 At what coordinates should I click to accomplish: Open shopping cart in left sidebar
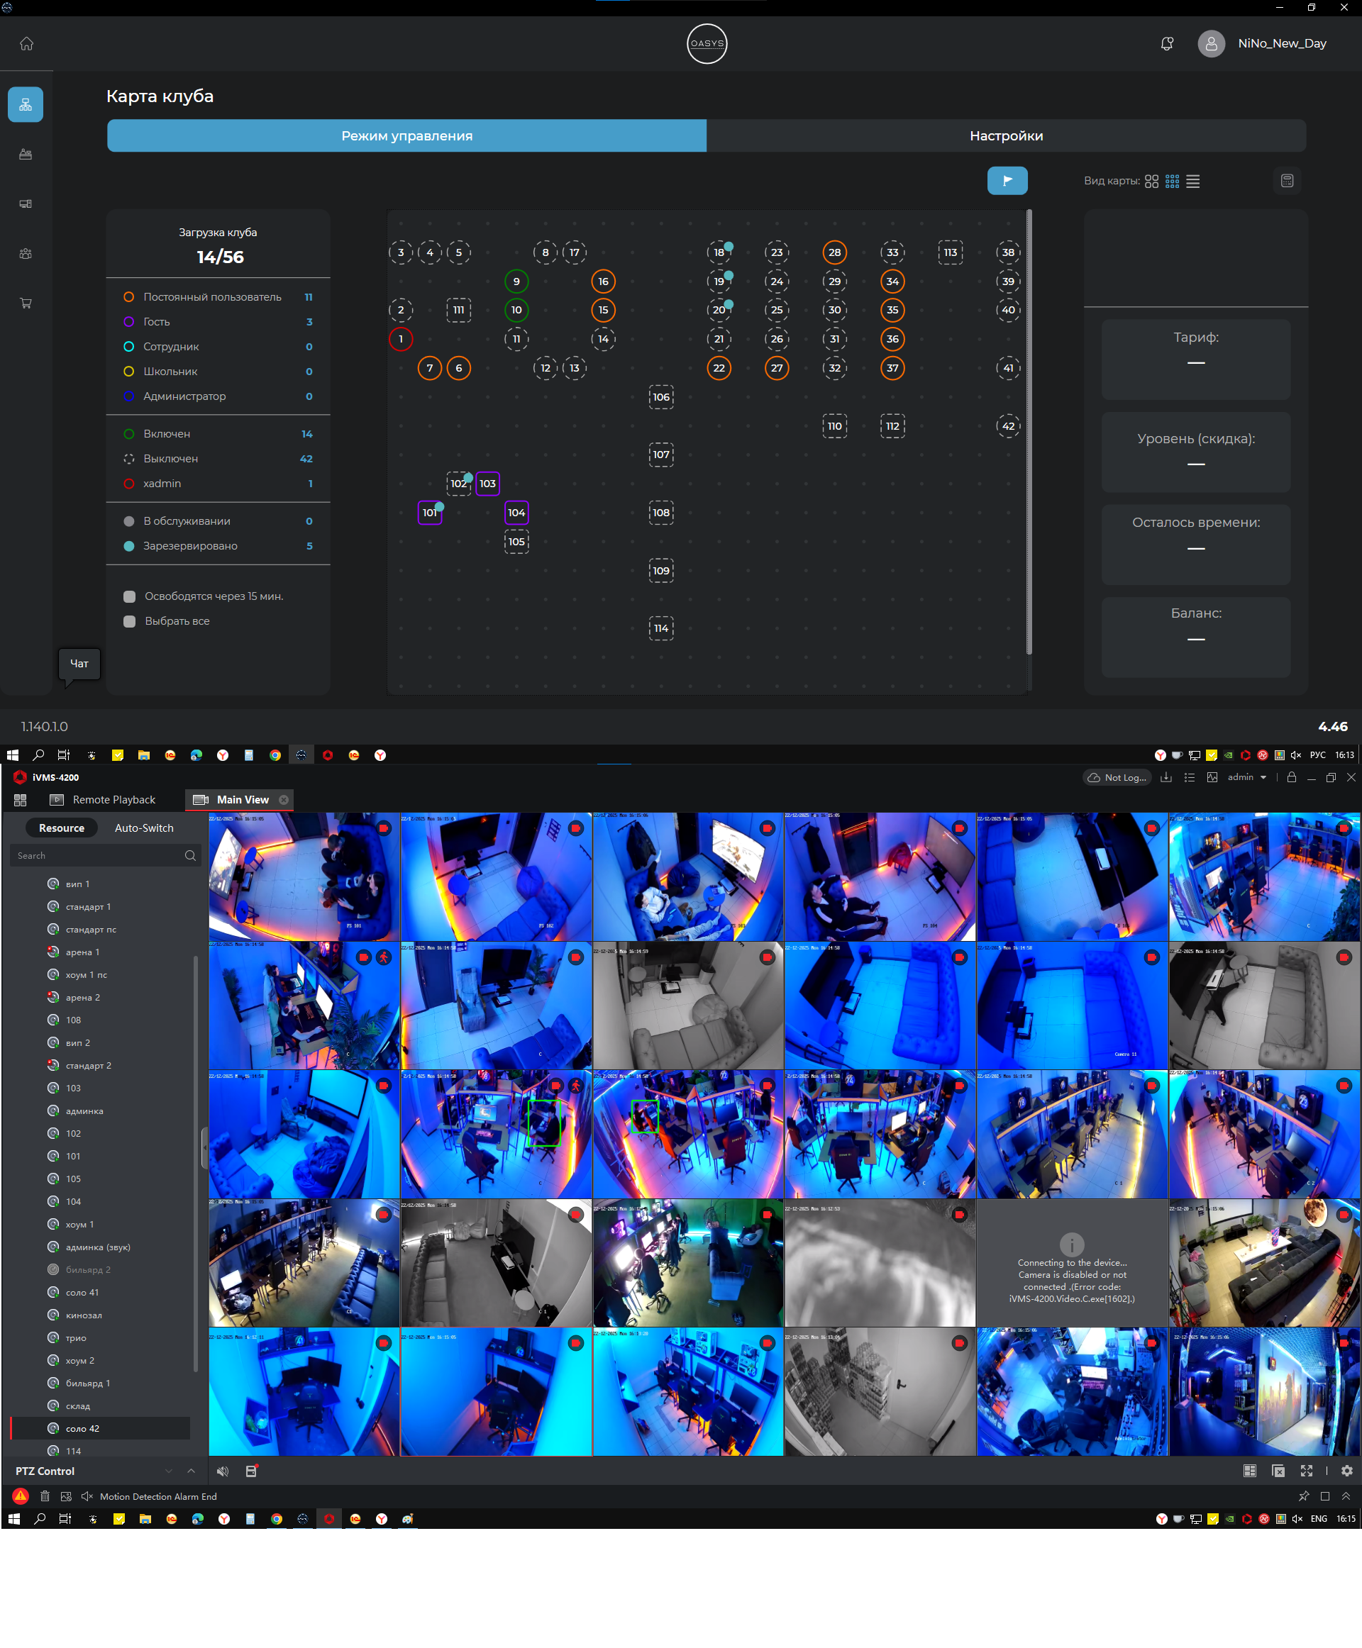click(26, 303)
